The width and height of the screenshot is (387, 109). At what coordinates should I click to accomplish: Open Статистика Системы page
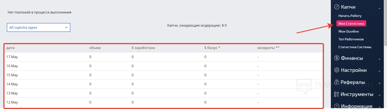[355, 47]
